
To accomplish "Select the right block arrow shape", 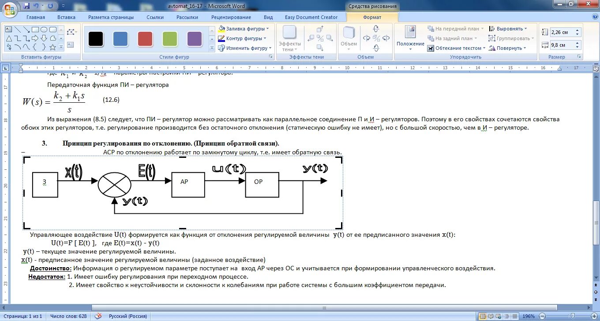I will click(35, 38).
